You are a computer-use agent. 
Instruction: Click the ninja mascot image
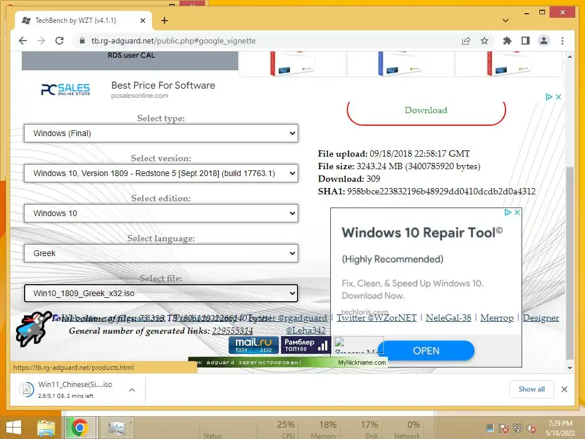pyautogui.click(x=34, y=329)
